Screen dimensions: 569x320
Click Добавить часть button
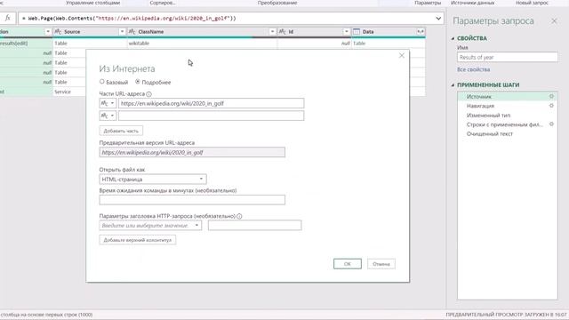(121, 131)
